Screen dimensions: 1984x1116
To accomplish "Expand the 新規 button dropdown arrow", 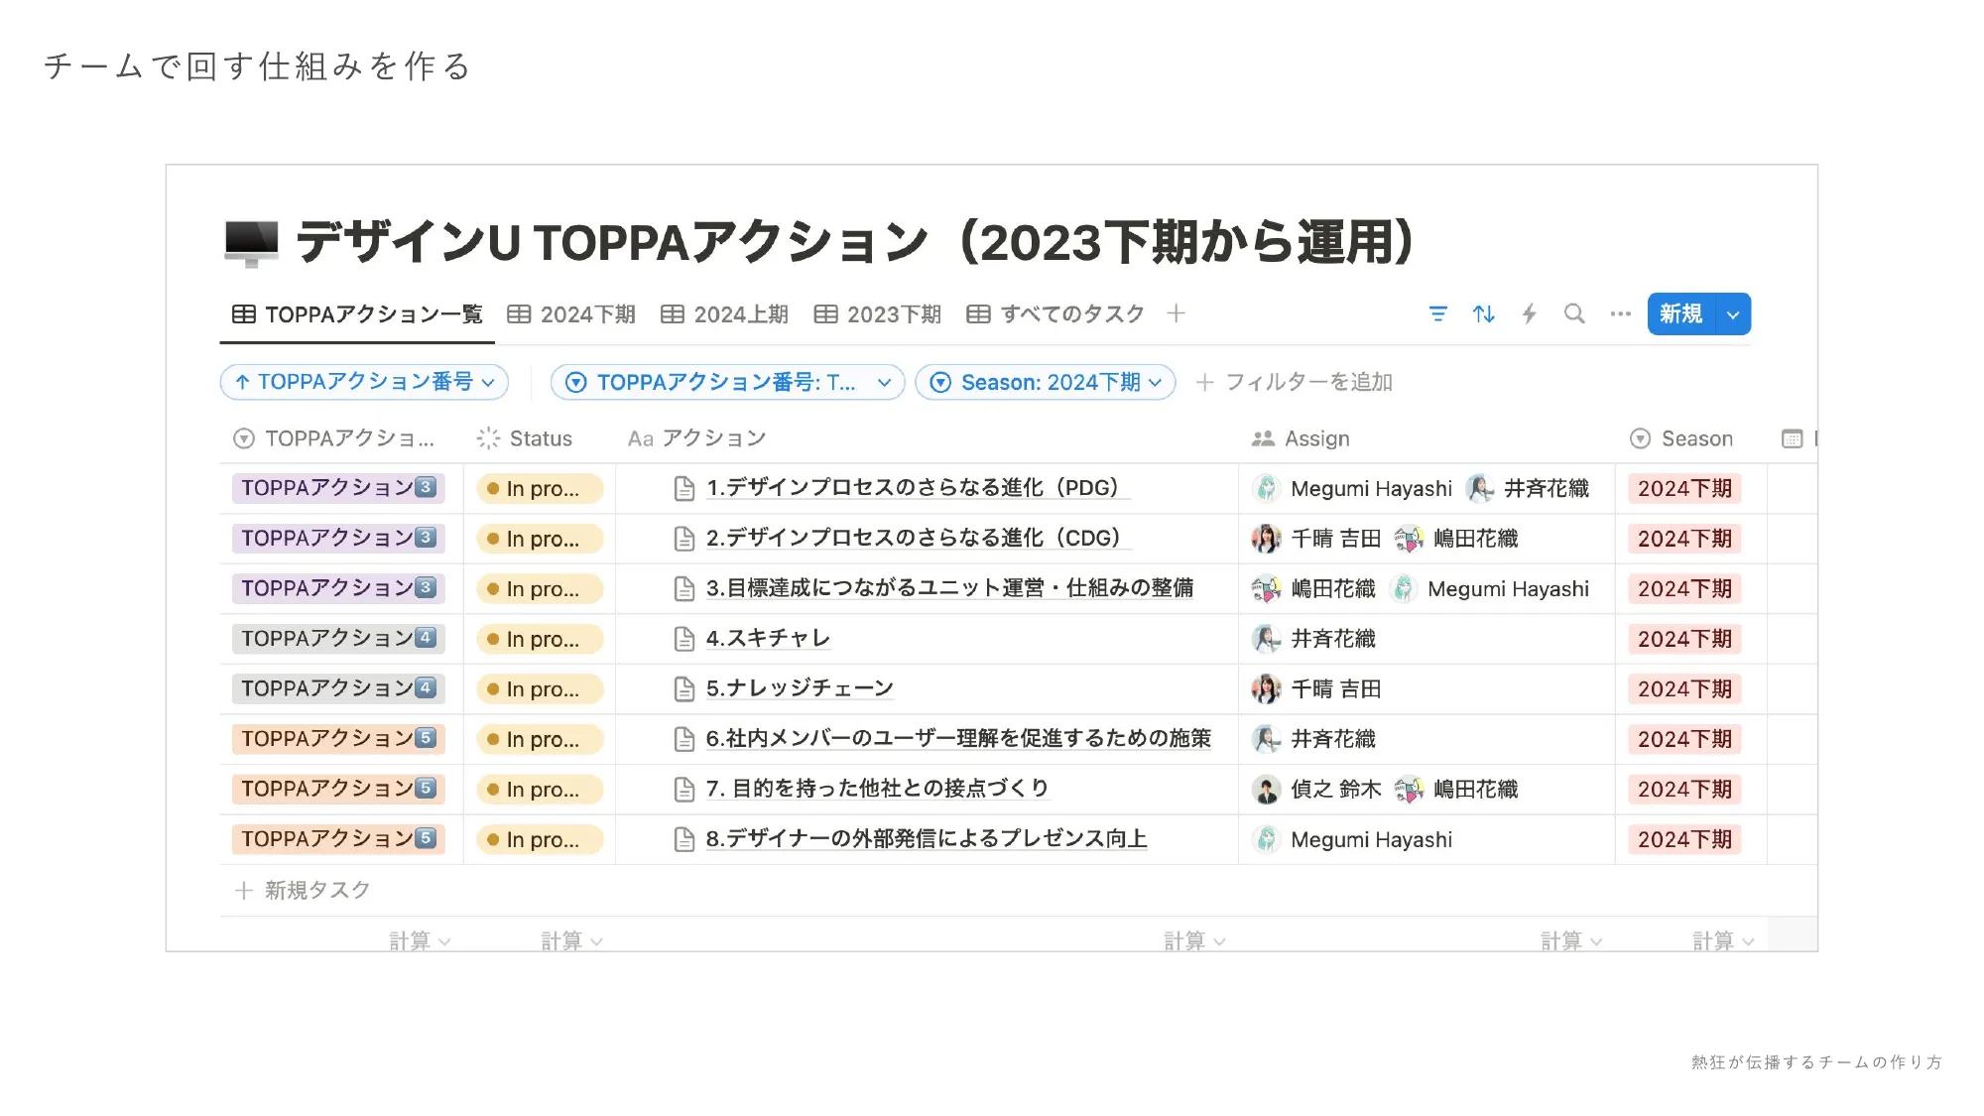I will point(1732,314).
